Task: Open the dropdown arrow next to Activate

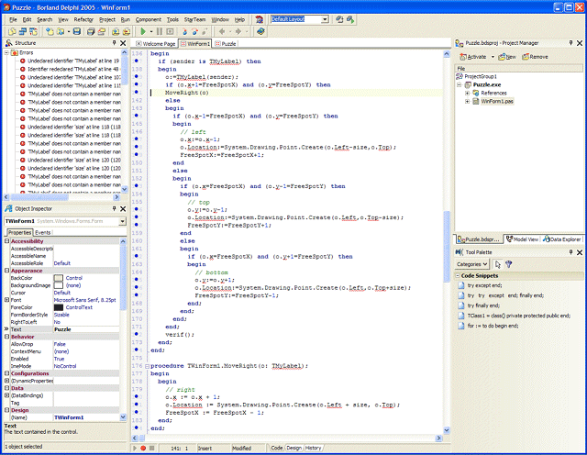Action: pyautogui.click(x=493, y=57)
